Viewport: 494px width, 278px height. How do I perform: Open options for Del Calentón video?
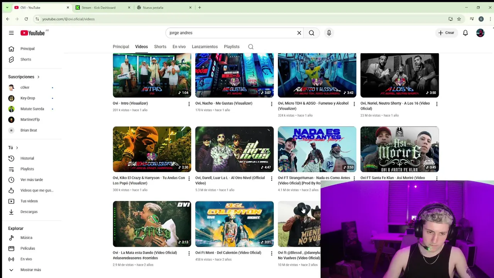271,253
